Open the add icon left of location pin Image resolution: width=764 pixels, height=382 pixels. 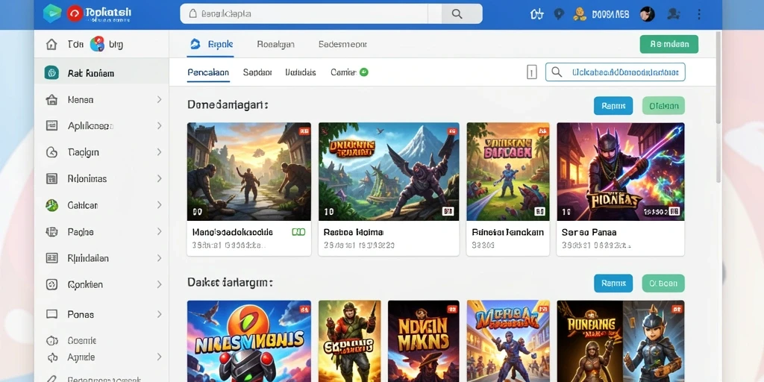coord(536,14)
